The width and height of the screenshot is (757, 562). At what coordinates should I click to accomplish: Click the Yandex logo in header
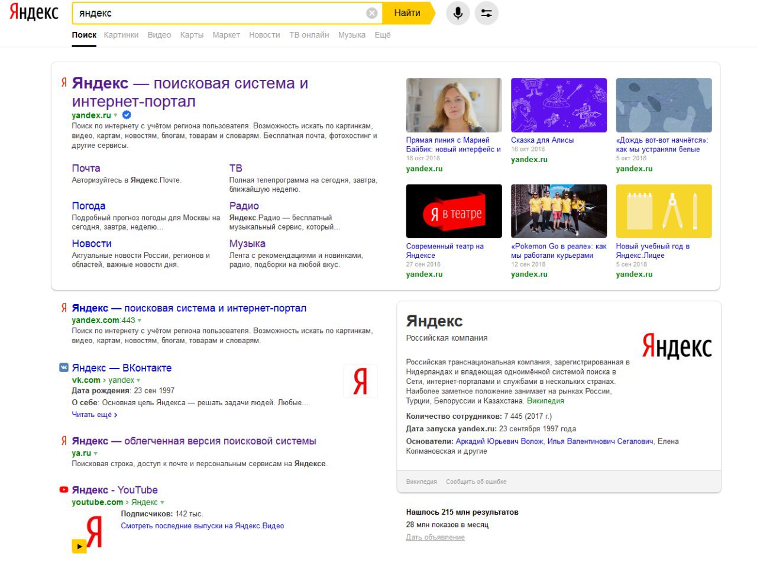tap(34, 12)
